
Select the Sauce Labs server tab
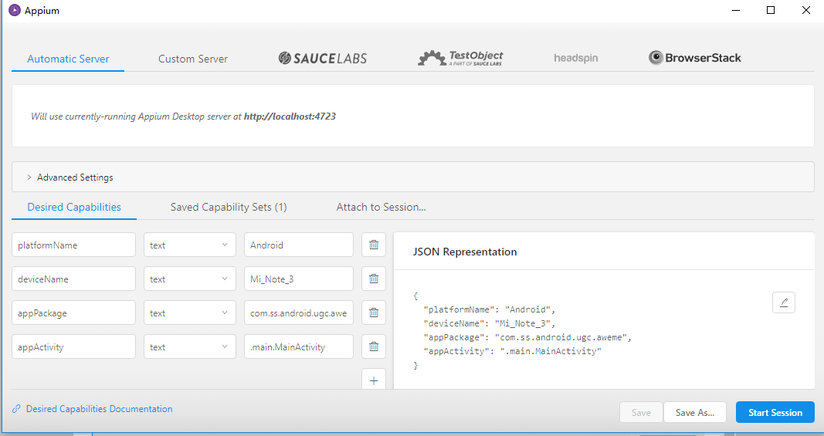tap(323, 59)
